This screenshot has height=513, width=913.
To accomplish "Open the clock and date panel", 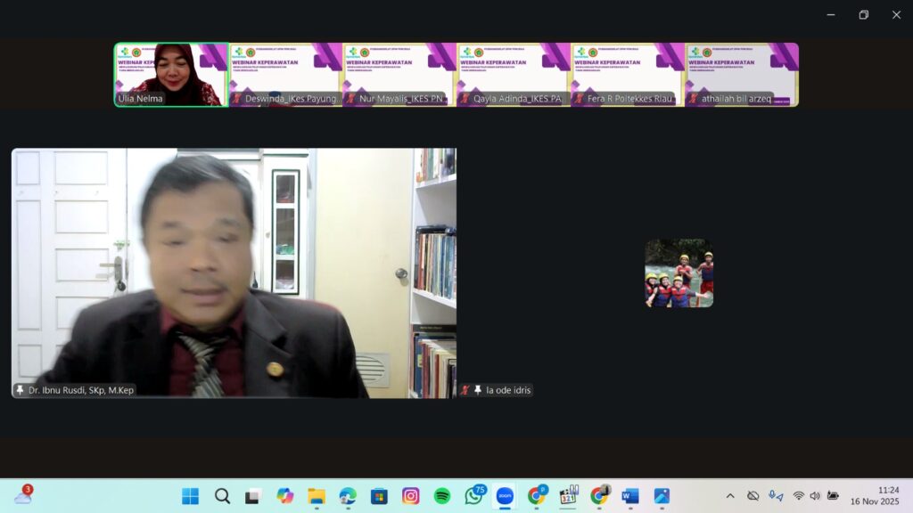I will pyautogui.click(x=888, y=496).
